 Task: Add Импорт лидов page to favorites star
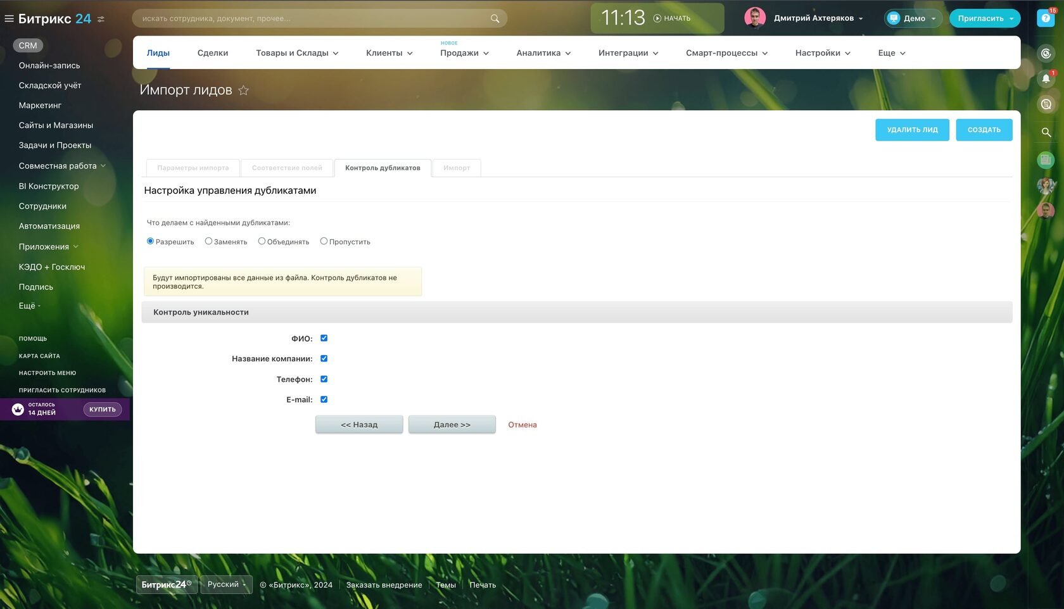(x=243, y=90)
